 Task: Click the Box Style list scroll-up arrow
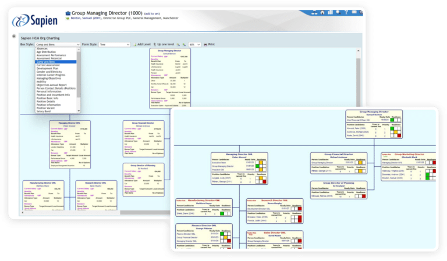click(x=79, y=49)
